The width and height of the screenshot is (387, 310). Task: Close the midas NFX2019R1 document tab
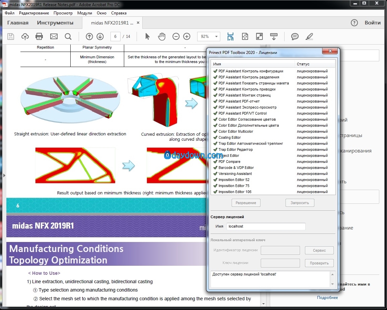[138, 23]
